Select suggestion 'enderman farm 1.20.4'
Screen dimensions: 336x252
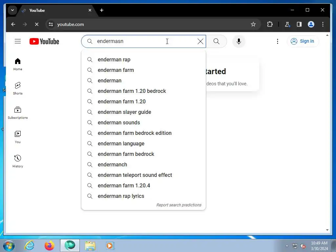[x=144, y=186]
